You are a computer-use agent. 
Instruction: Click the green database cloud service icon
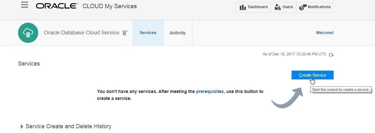tap(28, 33)
